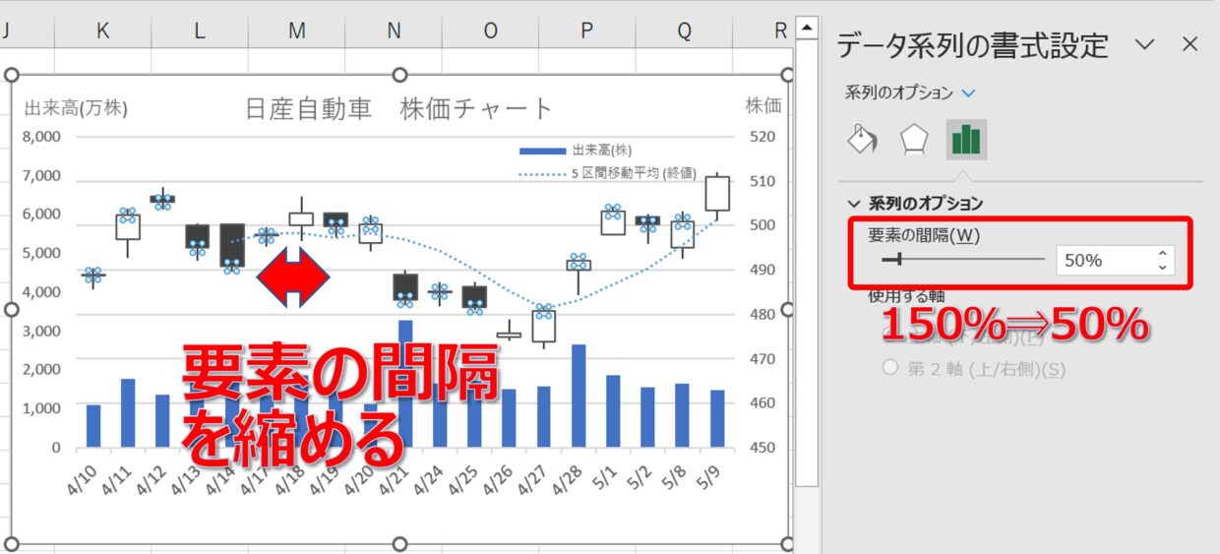The width and height of the screenshot is (1220, 554).
Task: Select column O header
Action: coord(490,31)
